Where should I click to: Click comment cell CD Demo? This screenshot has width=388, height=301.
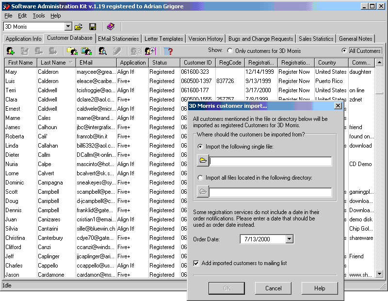(x=360, y=164)
